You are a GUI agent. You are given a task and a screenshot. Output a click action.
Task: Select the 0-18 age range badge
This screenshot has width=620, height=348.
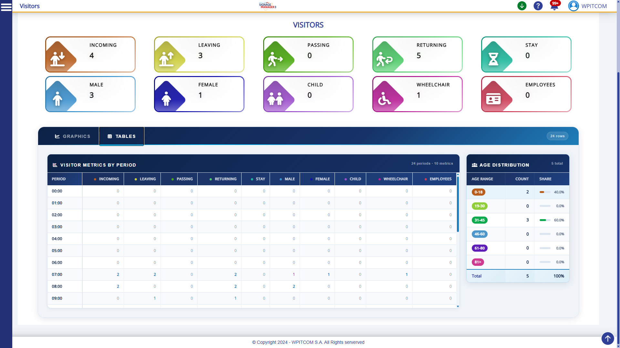[x=478, y=192]
